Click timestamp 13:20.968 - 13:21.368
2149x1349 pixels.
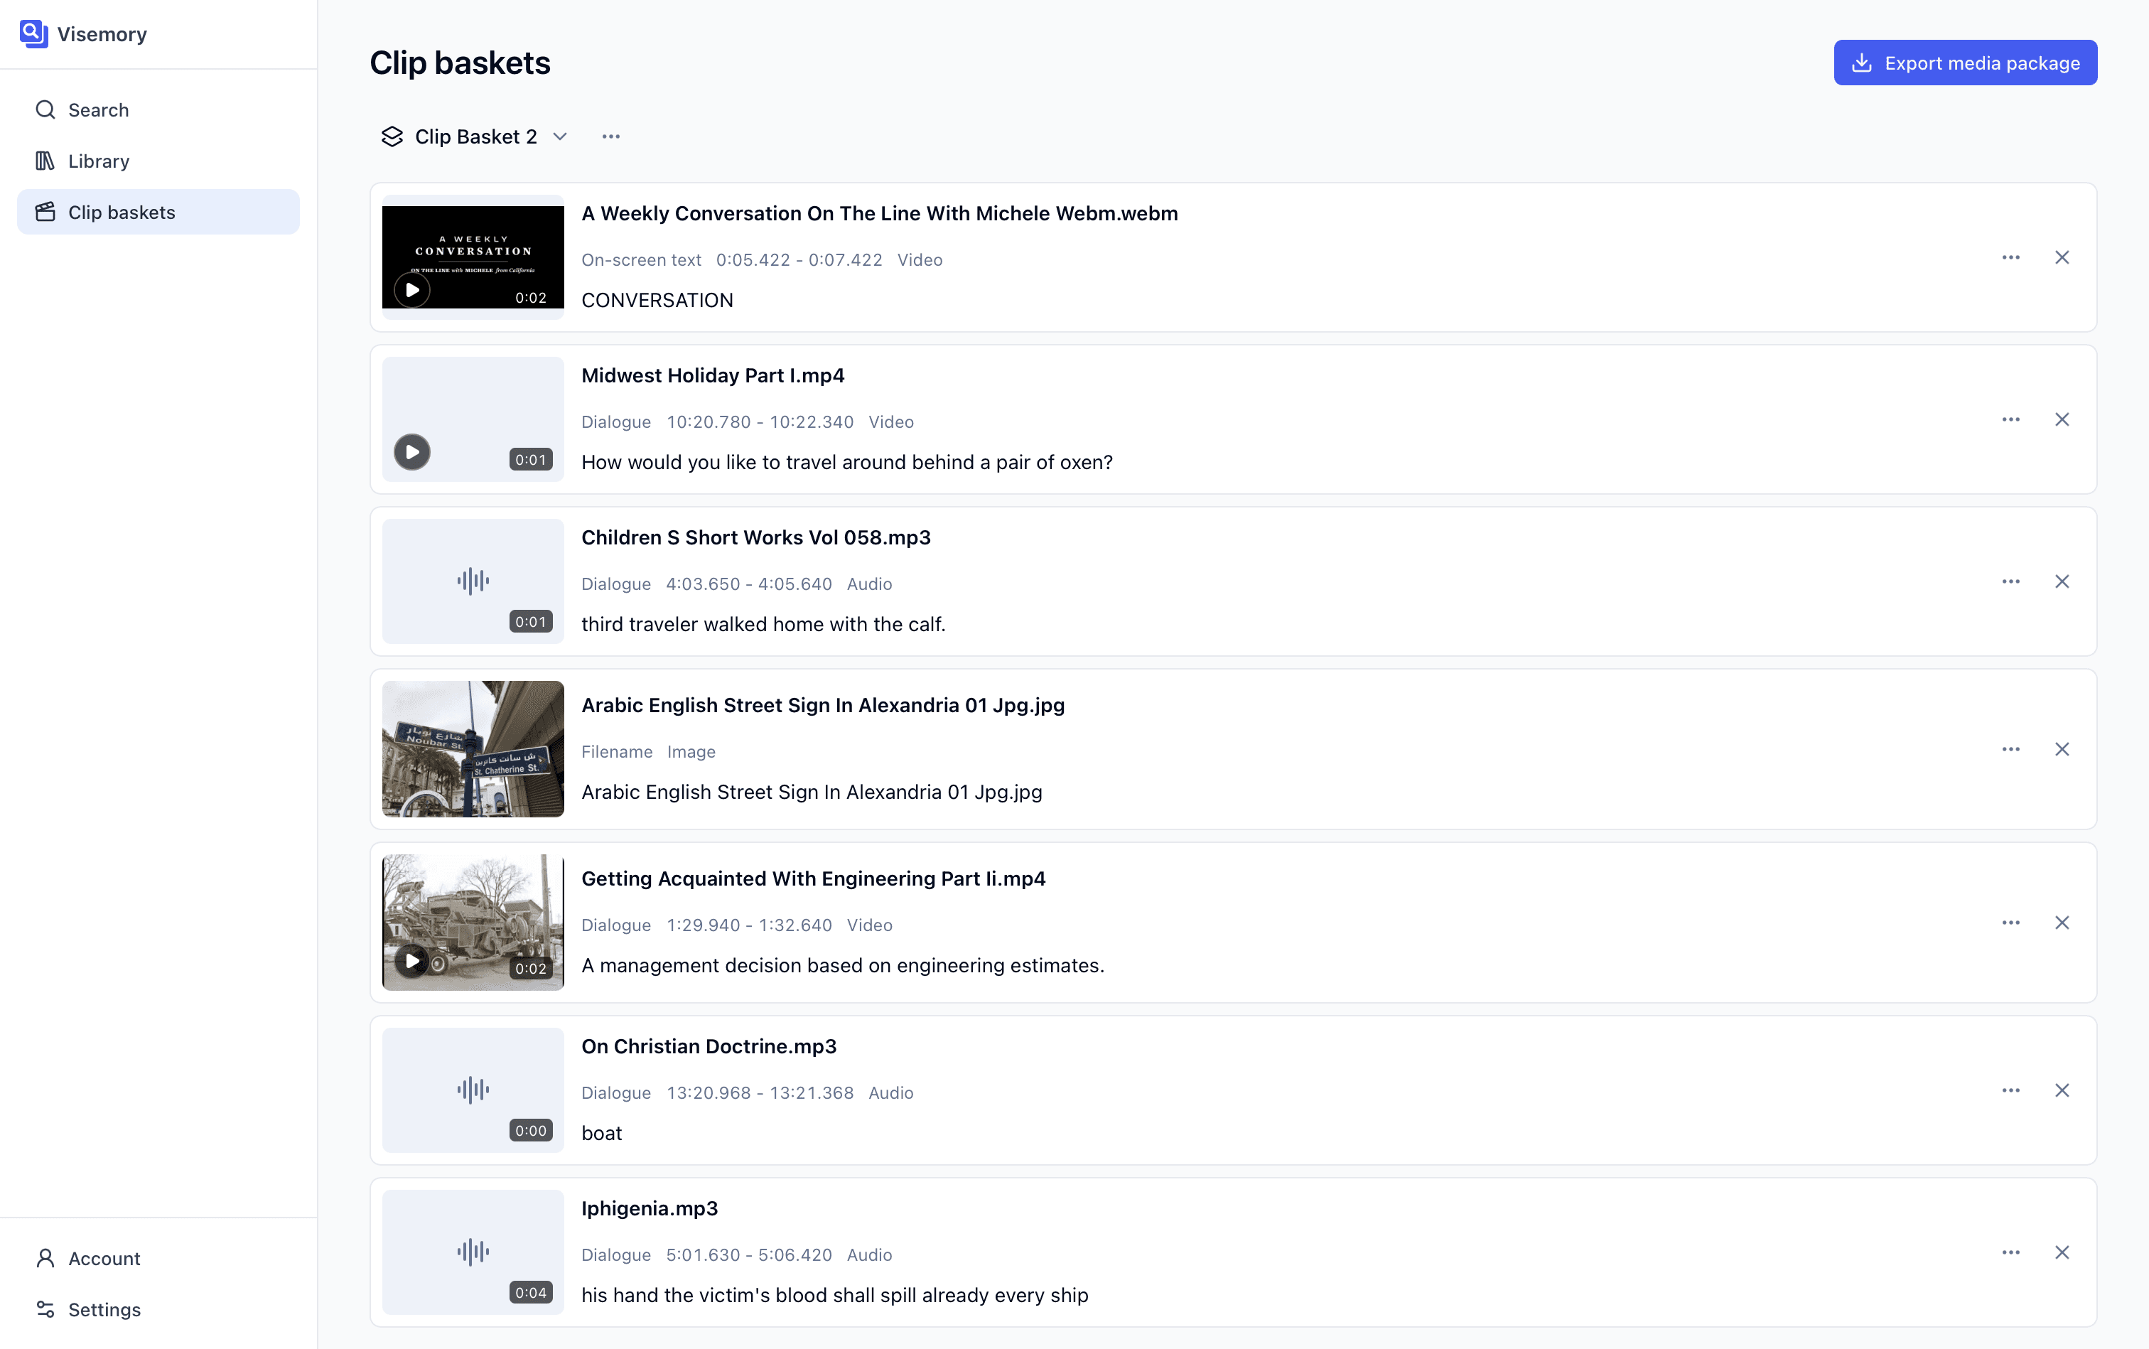click(760, 1093)
